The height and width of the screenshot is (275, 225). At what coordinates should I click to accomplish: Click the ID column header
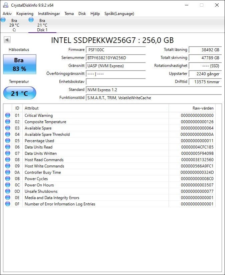pyautogui.click(x=17, y=108)
